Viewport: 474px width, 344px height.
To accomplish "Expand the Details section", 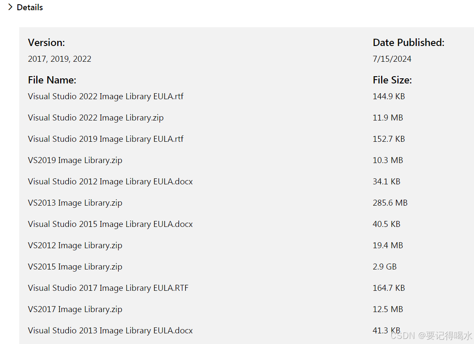I will (30, 7).
